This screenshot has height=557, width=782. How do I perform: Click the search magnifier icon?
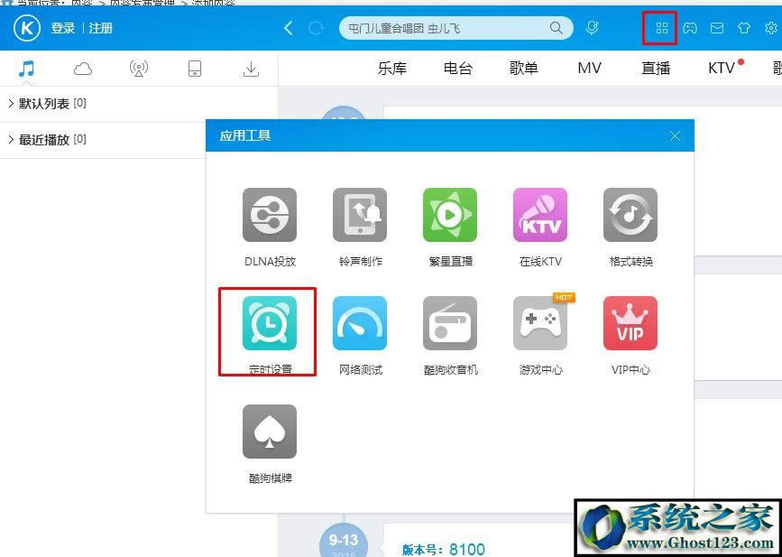pos(557,28)
